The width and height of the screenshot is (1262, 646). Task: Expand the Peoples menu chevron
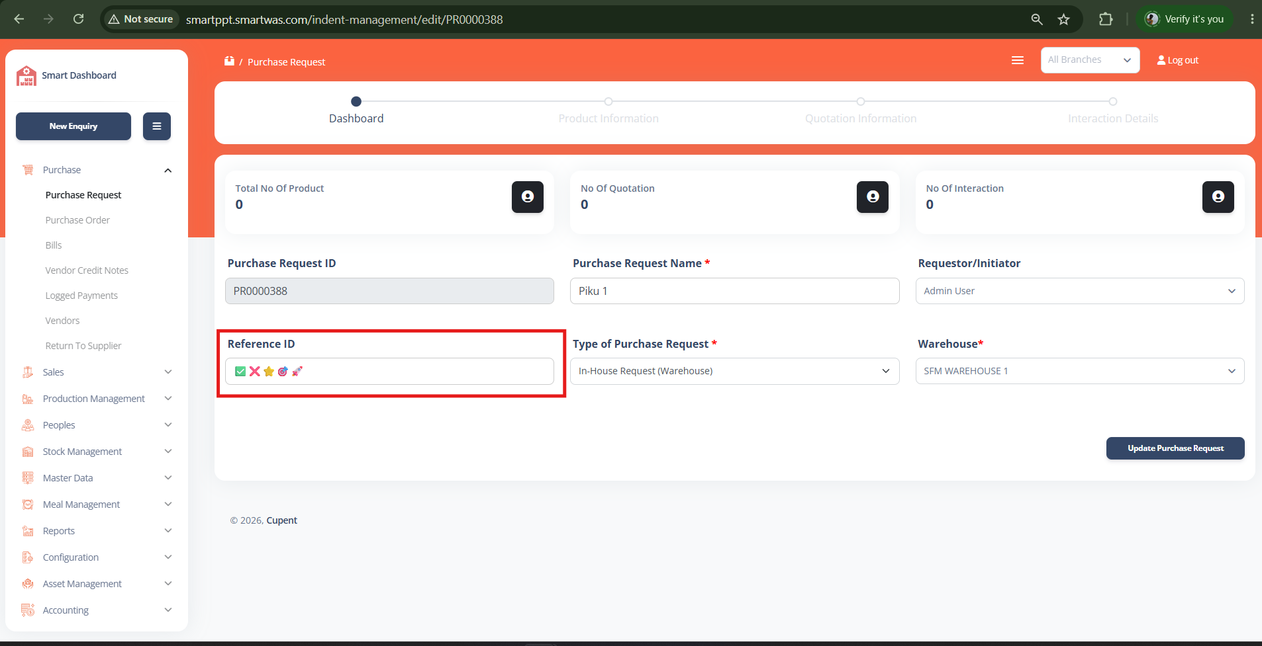168,425
